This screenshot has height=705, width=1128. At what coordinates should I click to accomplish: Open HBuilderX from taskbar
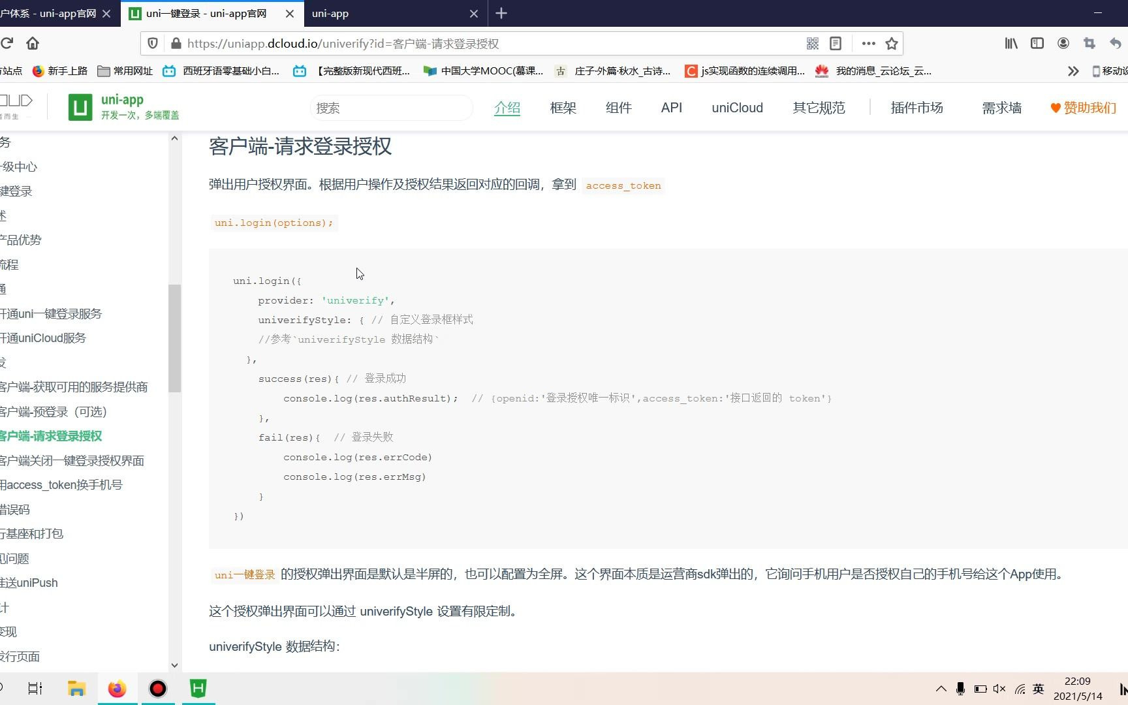(x=198, y=689)
